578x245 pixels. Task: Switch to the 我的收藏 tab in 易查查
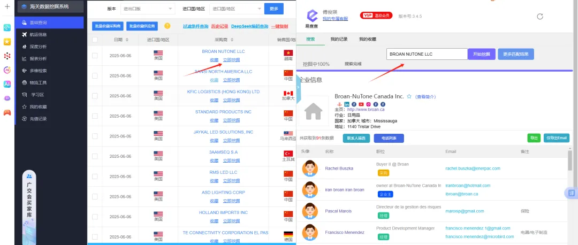coord(368,39)
